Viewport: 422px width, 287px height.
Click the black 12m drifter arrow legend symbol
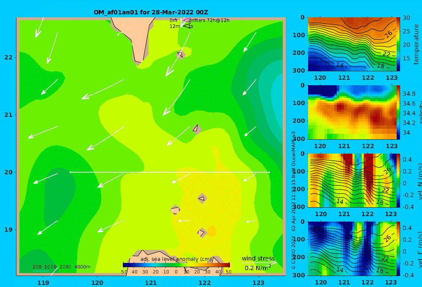(186, 26)
